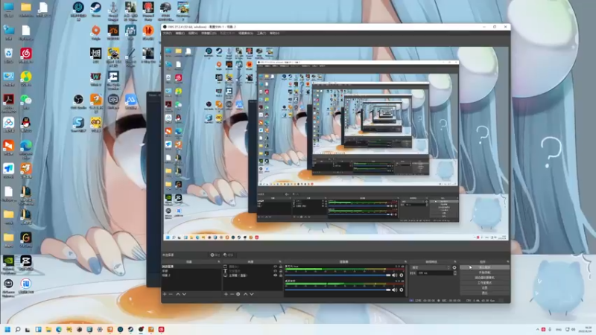Click the 桌面音频 volume slider

tap(338, 290)
